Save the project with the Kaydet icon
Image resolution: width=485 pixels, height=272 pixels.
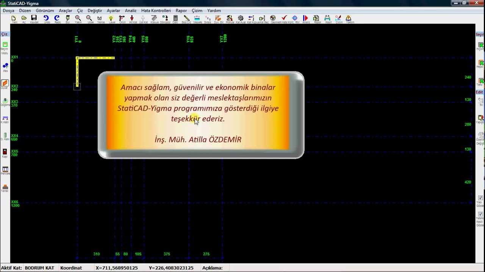(x=34, y=18)
